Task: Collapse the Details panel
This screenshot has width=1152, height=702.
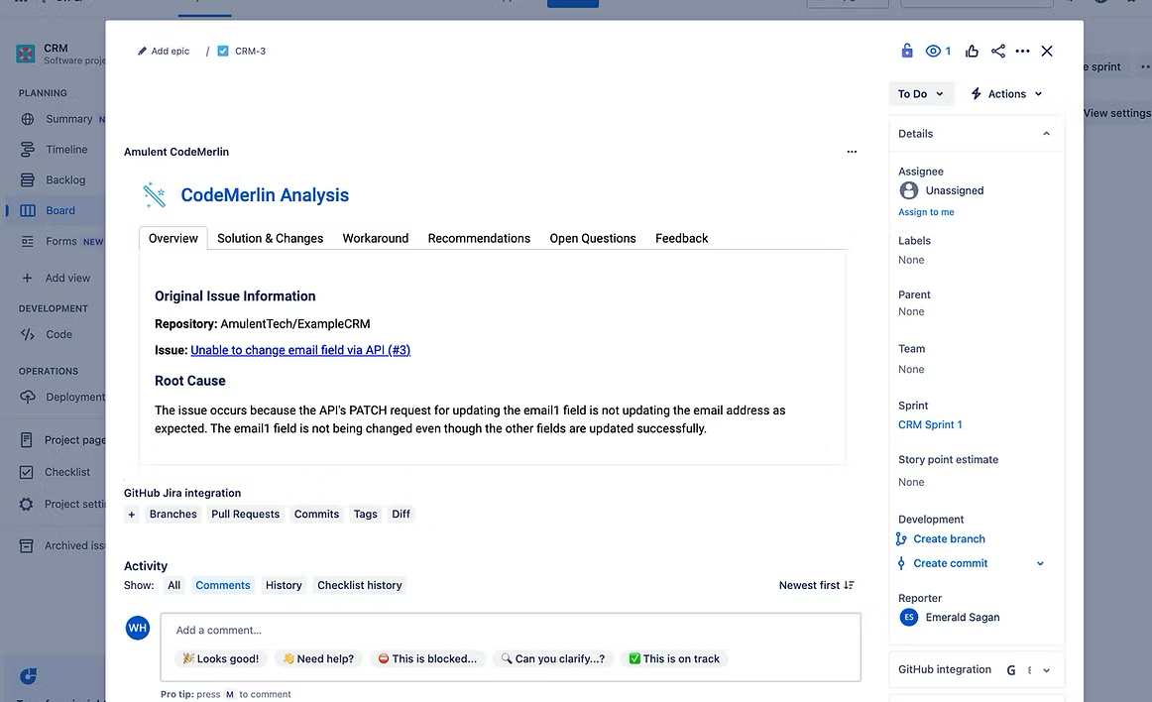Action: pos(1046,134)
